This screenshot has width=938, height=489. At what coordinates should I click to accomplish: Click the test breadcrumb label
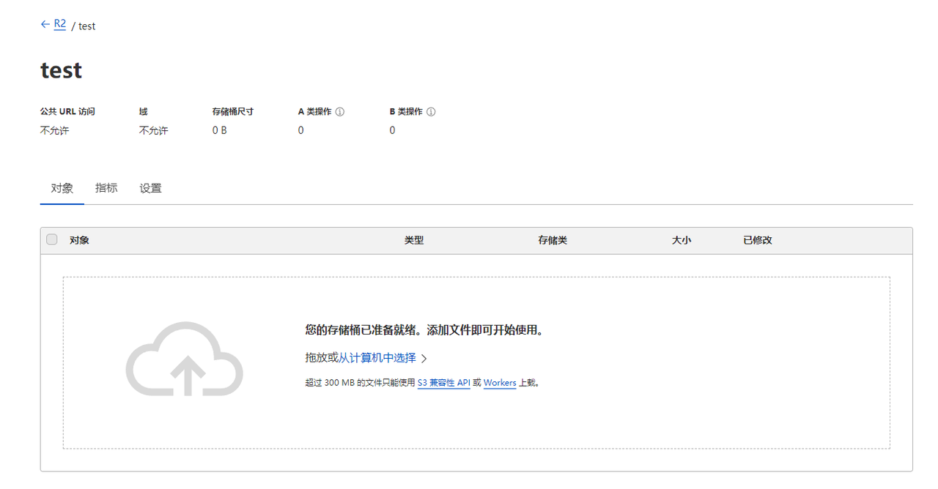pyautogui.click(x=86, y=26)
